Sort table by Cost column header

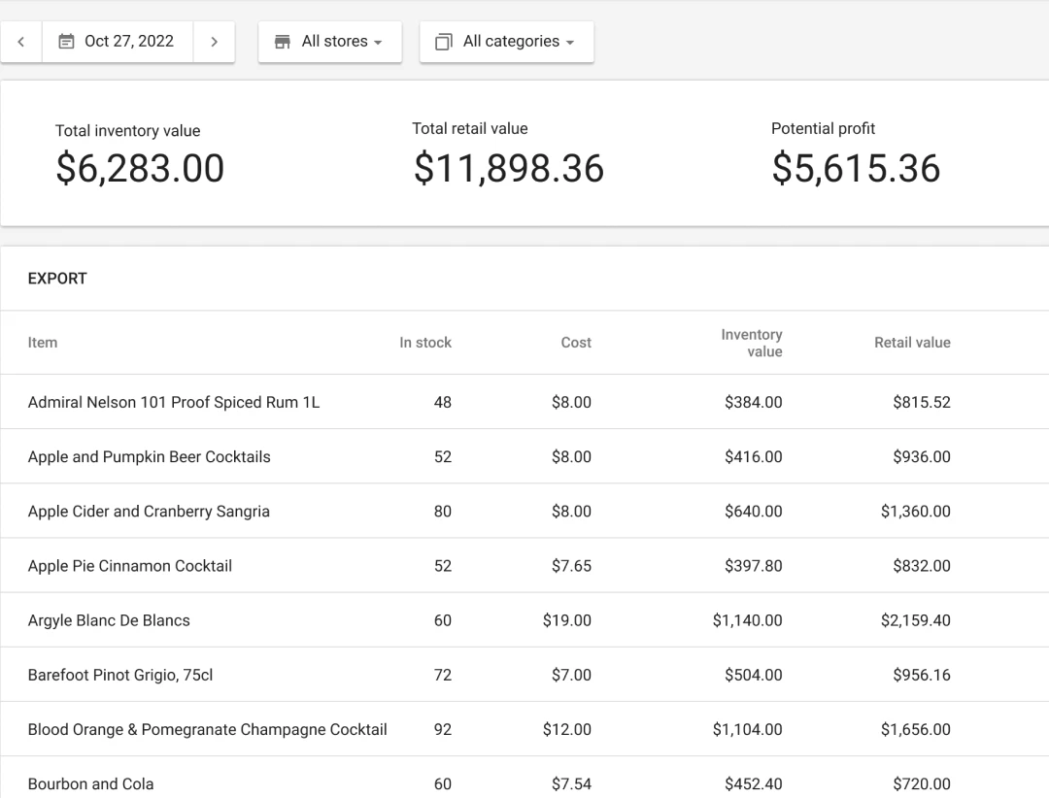[576, 343]
